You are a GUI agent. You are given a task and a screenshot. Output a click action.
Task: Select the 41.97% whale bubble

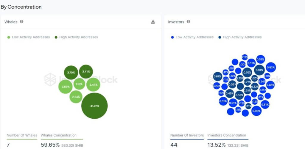[94, 106]
